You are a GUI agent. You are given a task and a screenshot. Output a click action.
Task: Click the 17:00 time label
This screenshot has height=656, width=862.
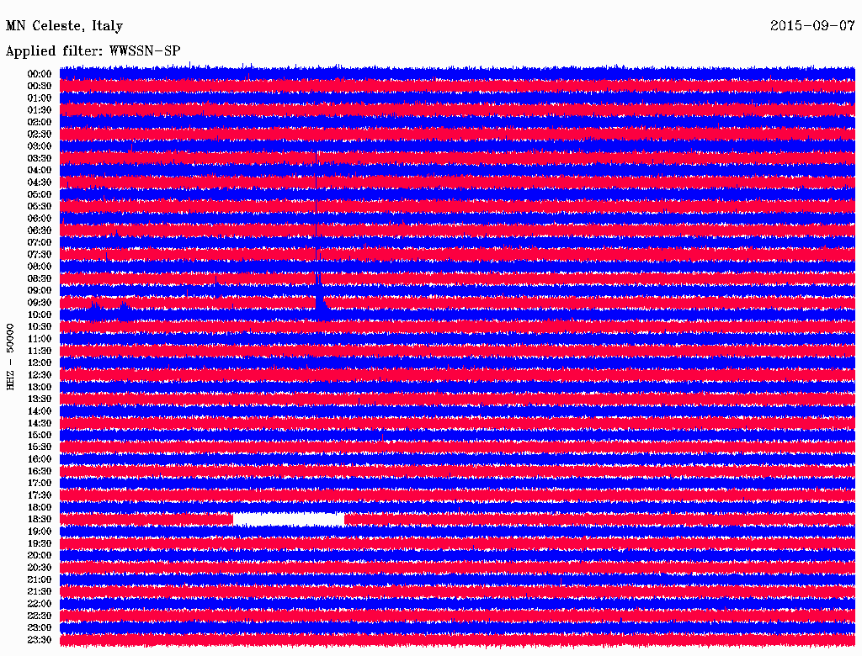pyautogui.click(x=40, y=484)
